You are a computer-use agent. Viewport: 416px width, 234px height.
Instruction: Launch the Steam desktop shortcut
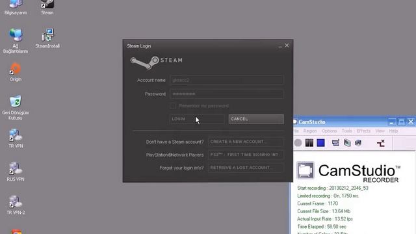[x=47, y=7]
